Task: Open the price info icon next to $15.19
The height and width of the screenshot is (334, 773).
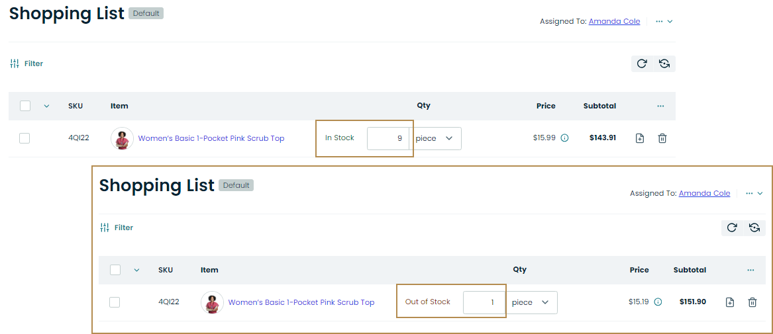Action: [658, 302]
